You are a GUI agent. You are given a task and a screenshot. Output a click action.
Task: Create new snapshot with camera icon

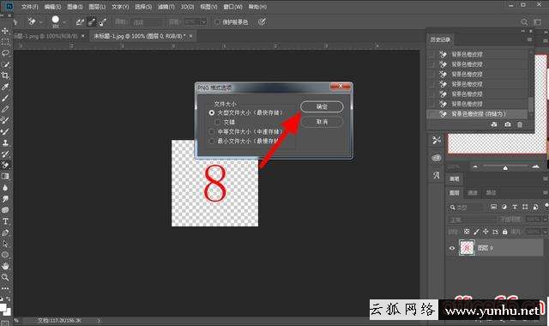[507, 124]
